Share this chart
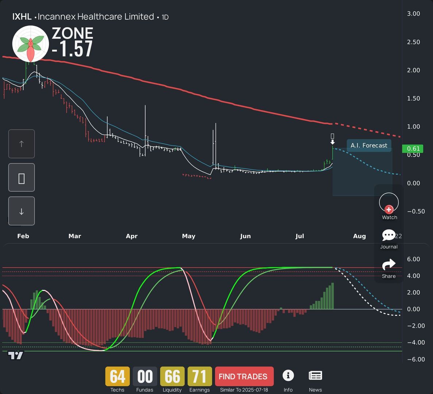This screenshot has height=394, width=433. pyautogui.click(x=388, y=269)
